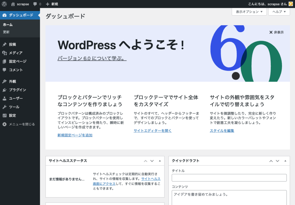
Task: Click the ブロックテーマでサイト全体をカスタマイズ heading
Action: coord(166,101)
